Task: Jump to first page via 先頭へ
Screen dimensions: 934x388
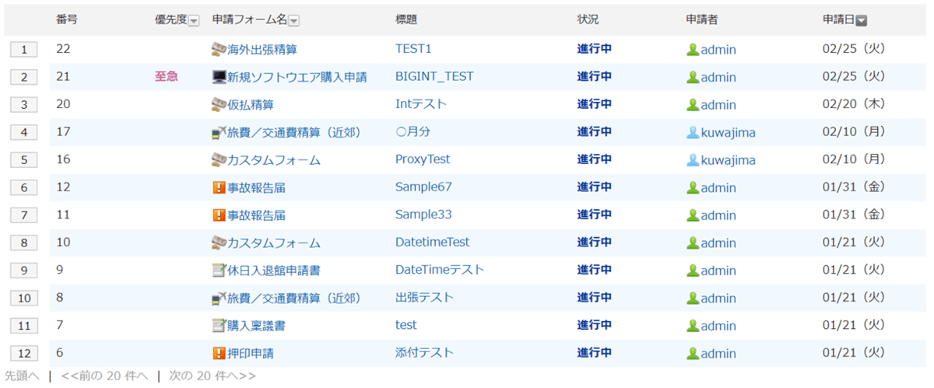Action: (x=22, y=376)
